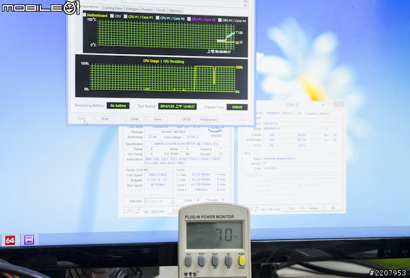Switch to the Memory tab in CPU-Z

click(x=288, y=113)
